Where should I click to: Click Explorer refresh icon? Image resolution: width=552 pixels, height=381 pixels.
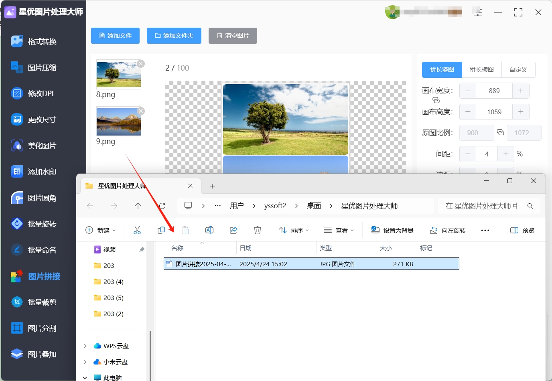click(162, 206)
